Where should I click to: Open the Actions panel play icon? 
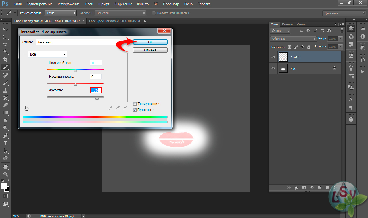(x=363, y=72)
